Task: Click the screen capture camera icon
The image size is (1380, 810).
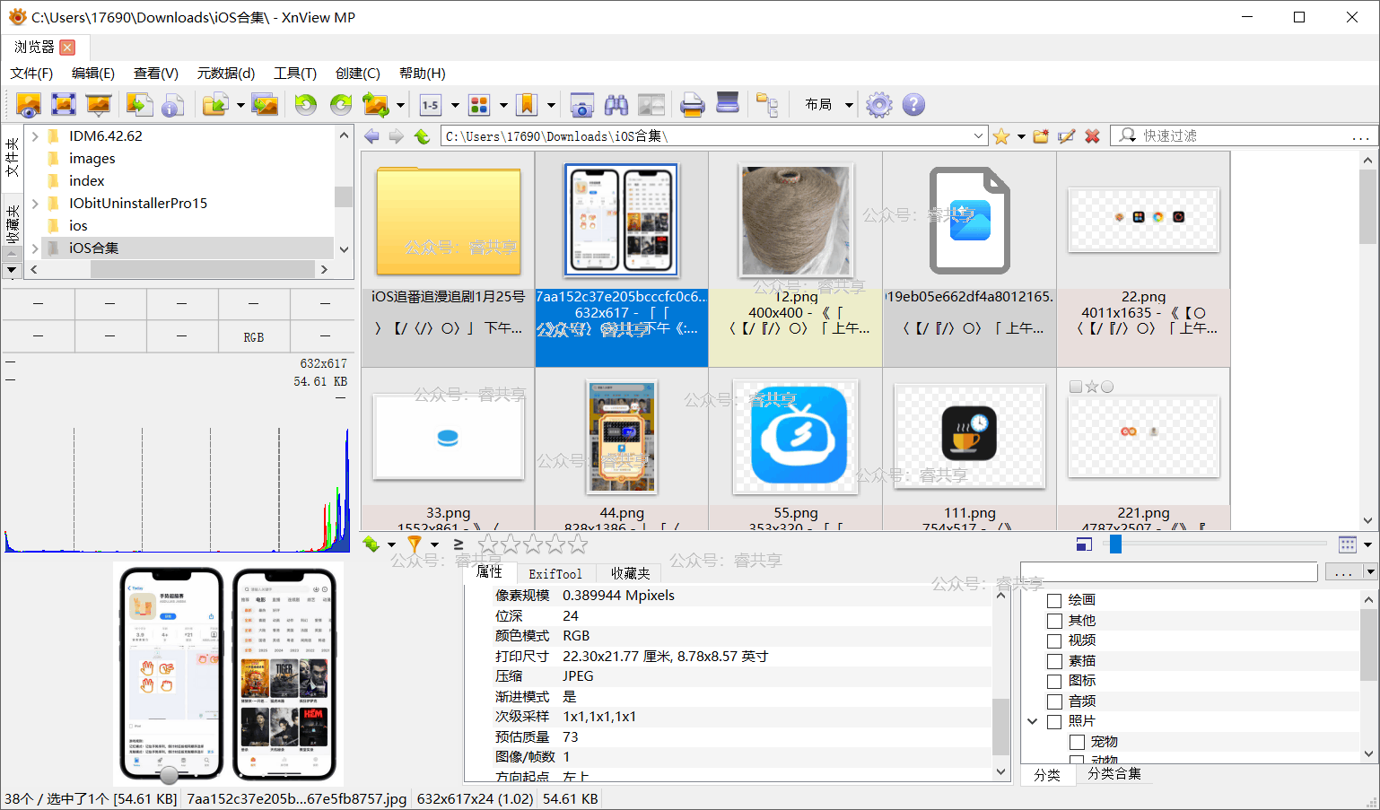Action: click(x=581, y=105)
